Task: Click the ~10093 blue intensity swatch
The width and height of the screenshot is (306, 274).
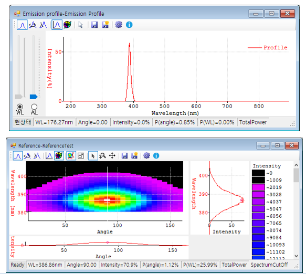Action: (258, 245)
